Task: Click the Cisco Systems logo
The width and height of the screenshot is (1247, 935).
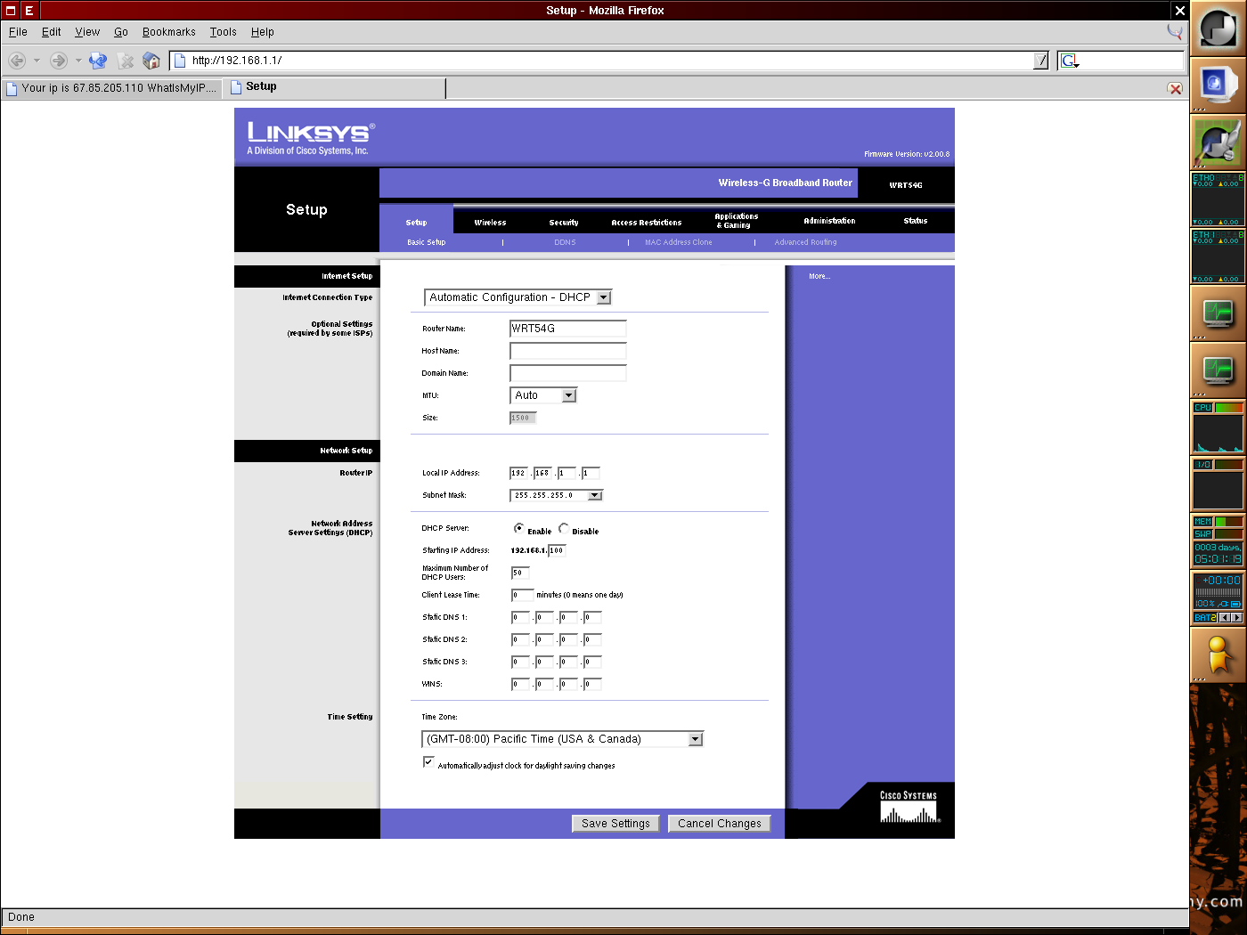Action: pyautogui.click(x=909, y=807)
